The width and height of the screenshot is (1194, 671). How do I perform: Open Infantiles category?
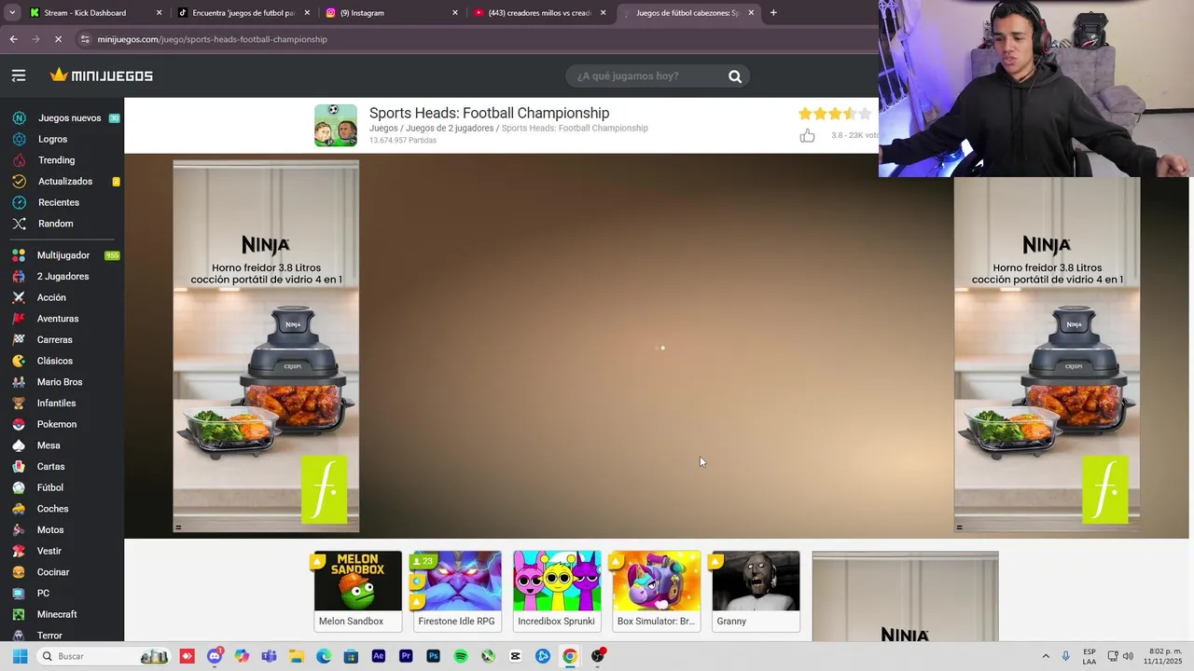click(x=56, y=404)
